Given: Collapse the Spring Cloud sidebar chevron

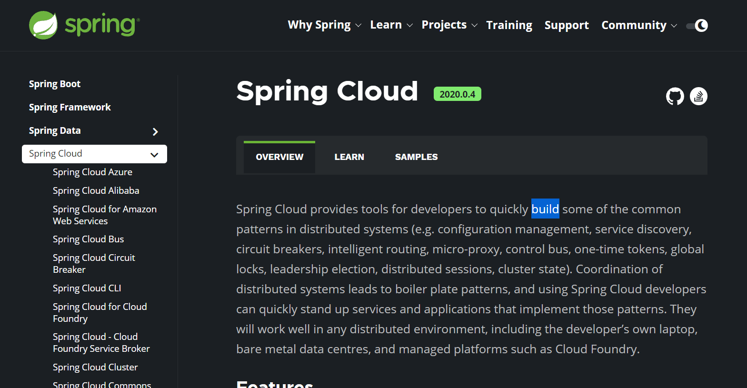Looking at the screenshot, I should [154, 154].
